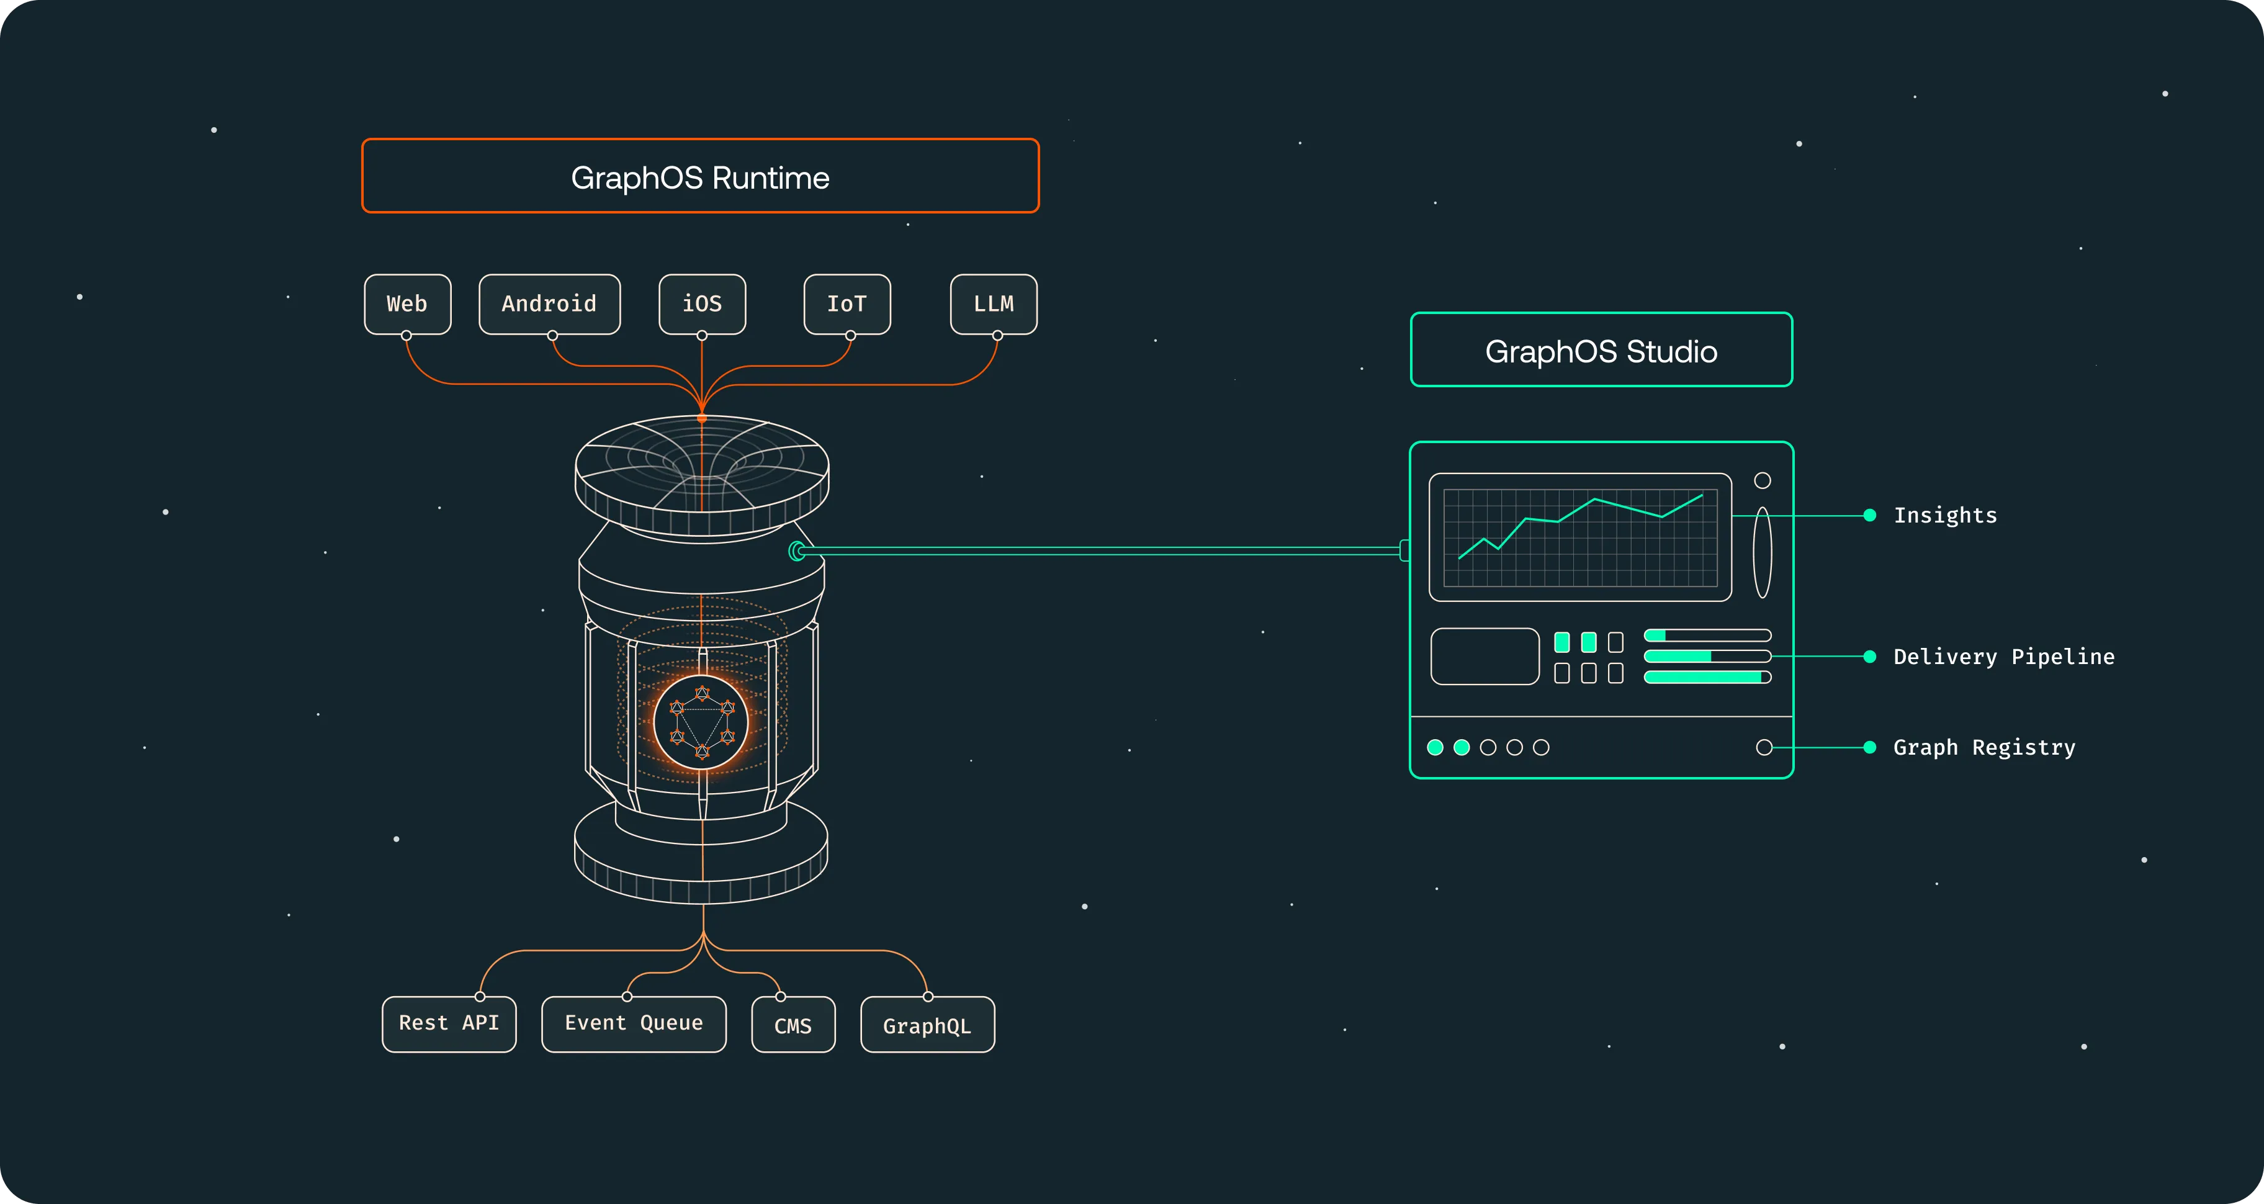Click the second filled green square indicator

(x=1589, y=642)
